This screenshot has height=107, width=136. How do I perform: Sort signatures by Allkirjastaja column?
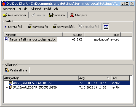[41, 78]
